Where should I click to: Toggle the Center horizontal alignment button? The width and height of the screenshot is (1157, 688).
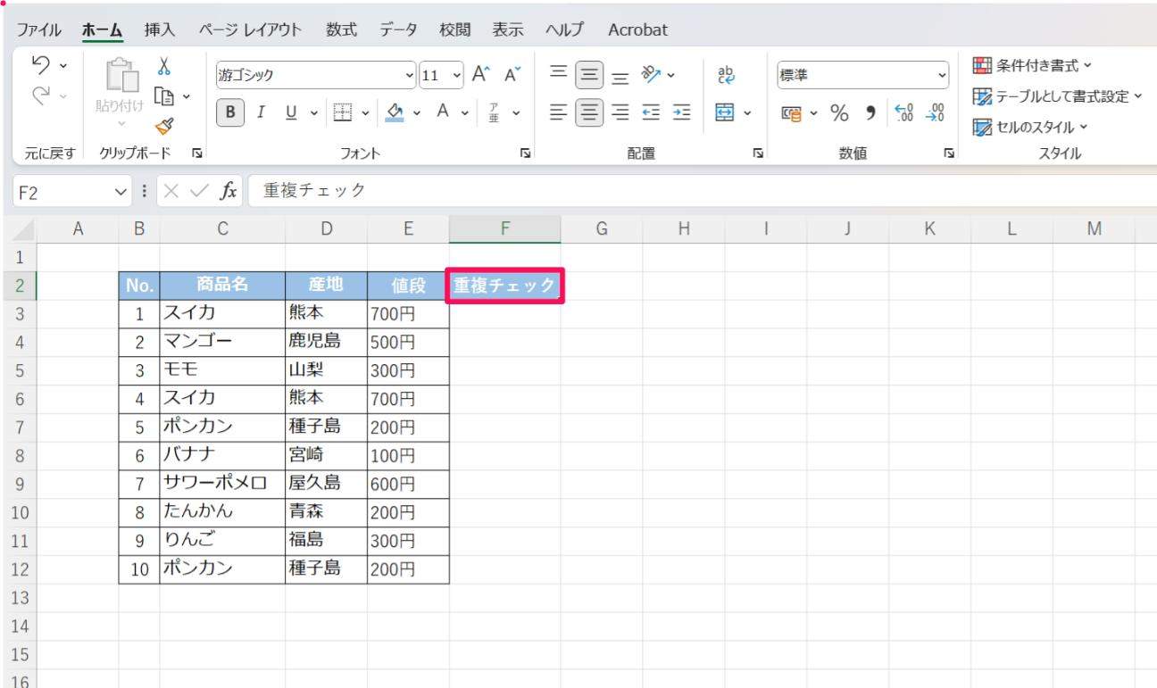[x=588, y=112]
